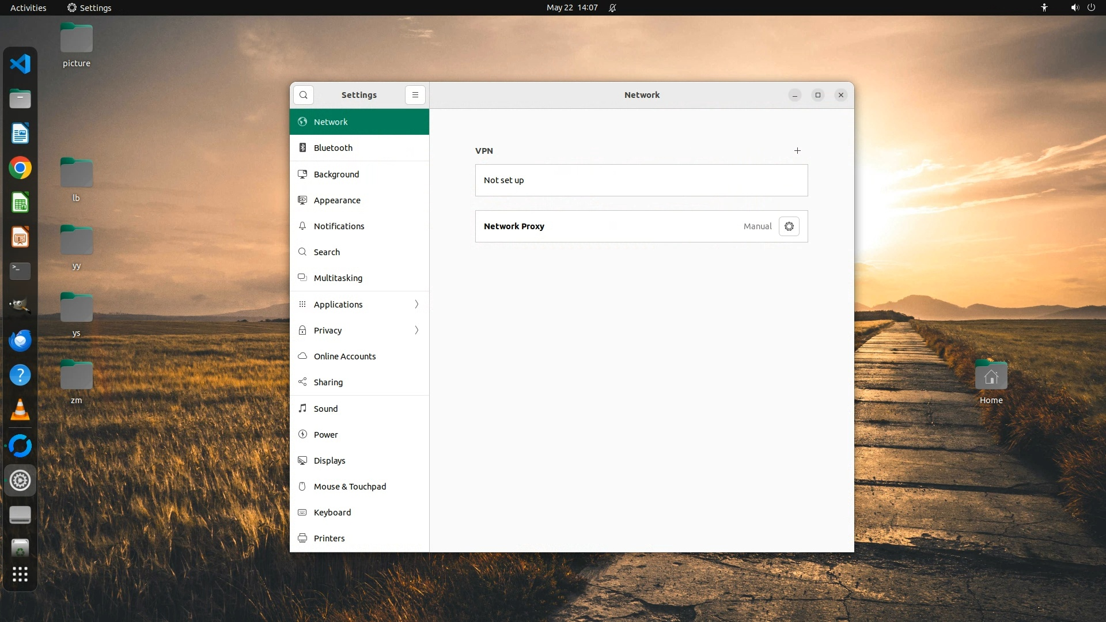Image resolution: width=1106 pixels, height=622 pixels.
Task: Open Thunderbird mail from the dock
Action: 20,341
